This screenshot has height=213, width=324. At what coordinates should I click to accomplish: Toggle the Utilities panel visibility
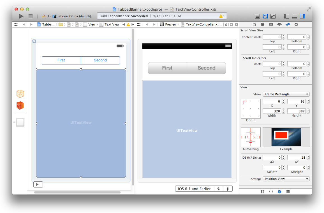pyautogui.click(x=302, y=16)
